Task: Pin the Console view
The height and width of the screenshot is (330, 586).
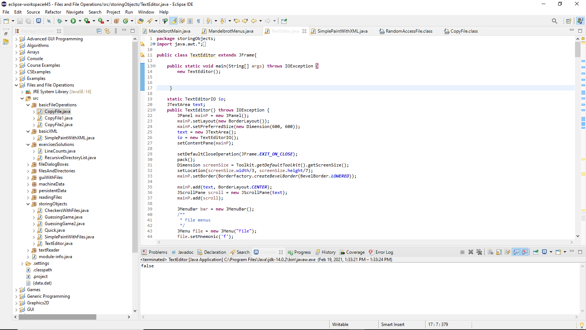Action: [535, 252]
